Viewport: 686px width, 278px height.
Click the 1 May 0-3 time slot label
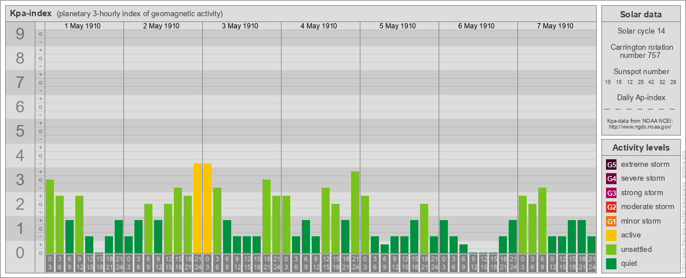pos(50,263)
